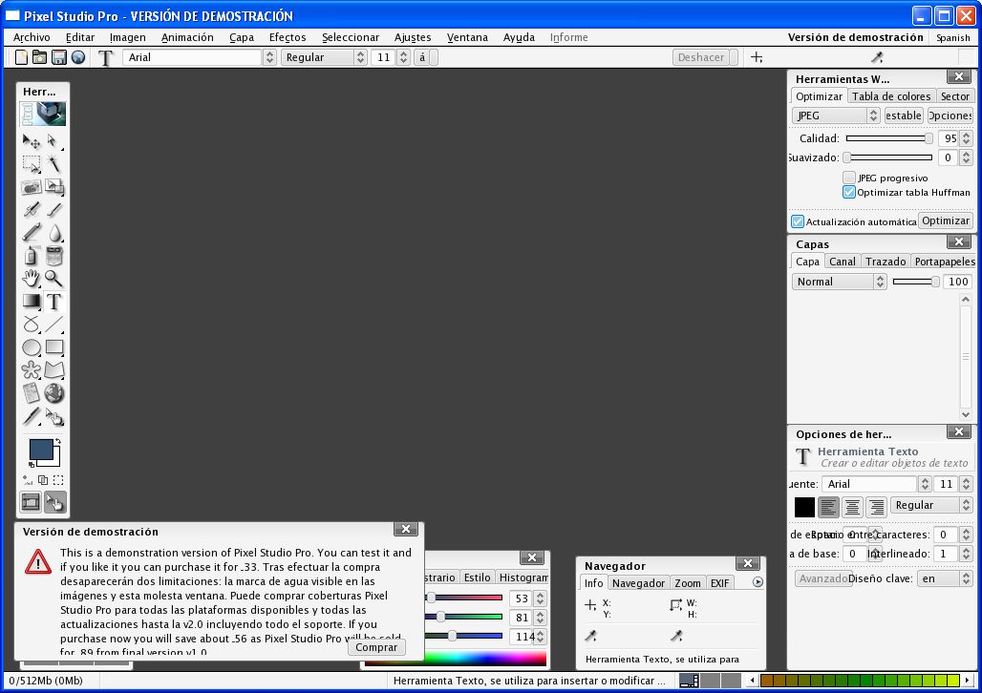982x693 pixels.
Task: Click the lasso curve tool
Action: (x=31, y=325)
